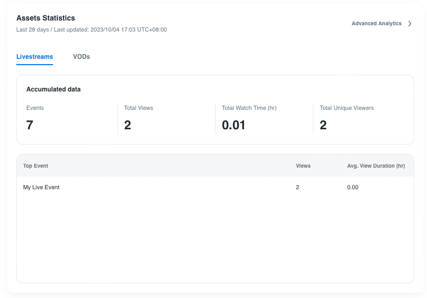Image resolution: width=427 pixels, height=298 pixels.
Task: Click the chevron arrow beside Advanced Analytics
Action: [x=410, y=24]
